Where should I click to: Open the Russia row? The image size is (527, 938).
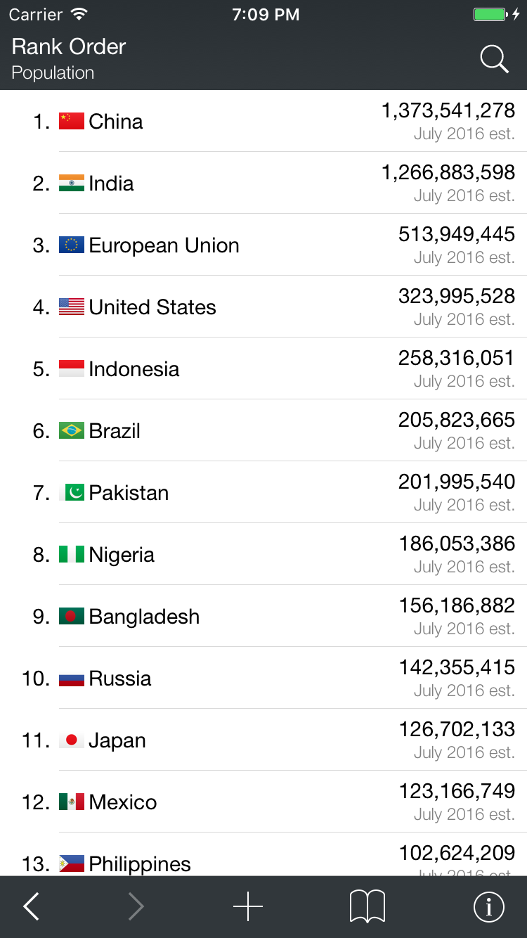[x=263, y=679]
